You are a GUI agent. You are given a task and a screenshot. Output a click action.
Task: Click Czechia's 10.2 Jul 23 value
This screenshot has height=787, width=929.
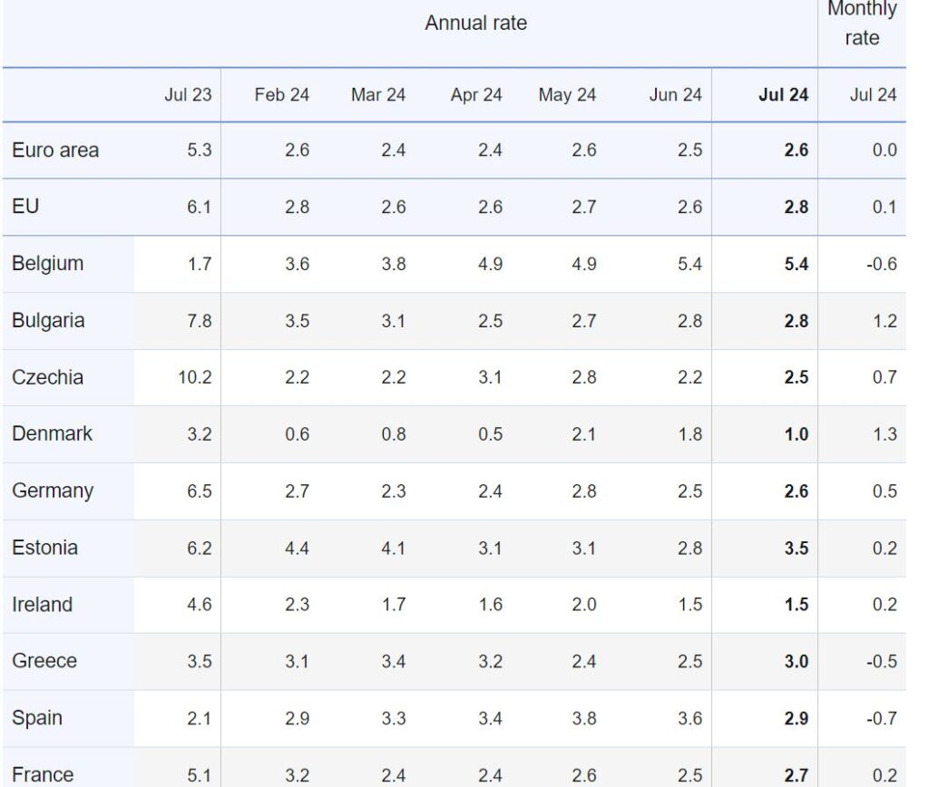click(x=195, y=377)
